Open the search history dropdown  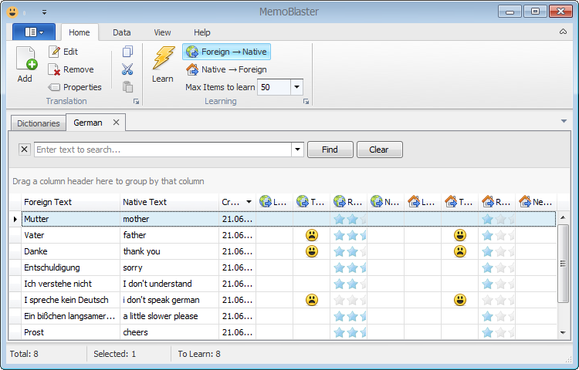point(298,150)
